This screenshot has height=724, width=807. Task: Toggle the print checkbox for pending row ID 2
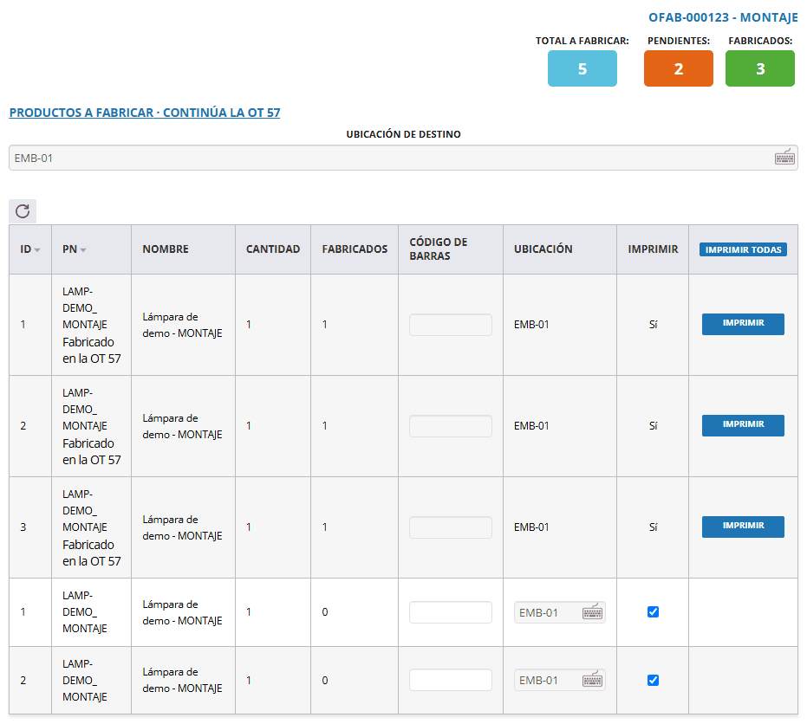click(653, 681)
